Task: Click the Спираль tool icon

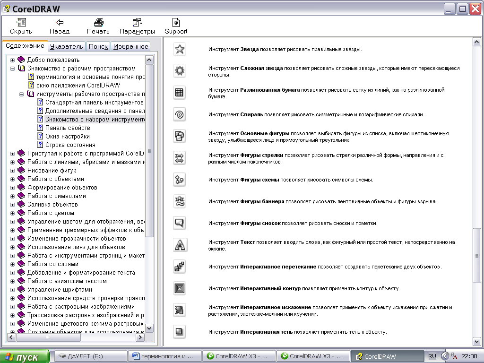Action: pos(179,114)
